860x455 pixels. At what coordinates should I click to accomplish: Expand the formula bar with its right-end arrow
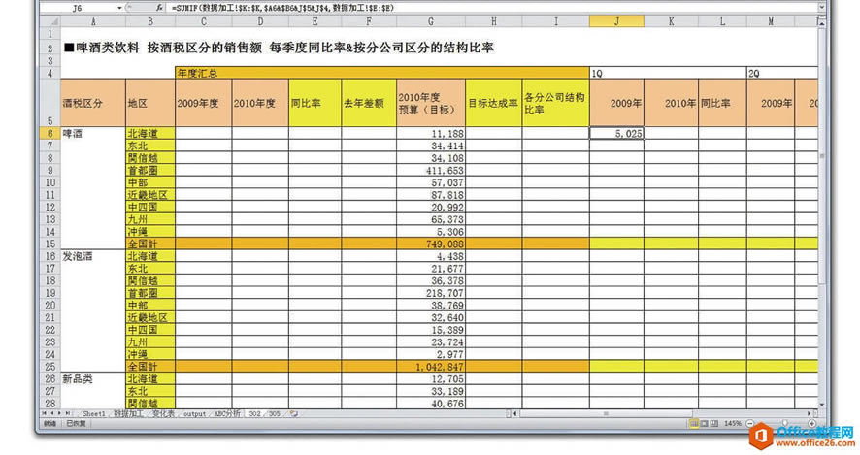821,8
